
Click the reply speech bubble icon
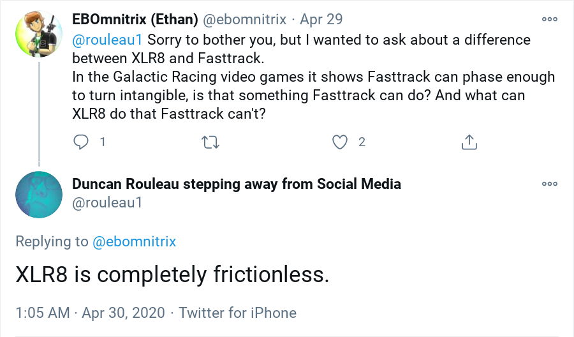coord(81,142)
